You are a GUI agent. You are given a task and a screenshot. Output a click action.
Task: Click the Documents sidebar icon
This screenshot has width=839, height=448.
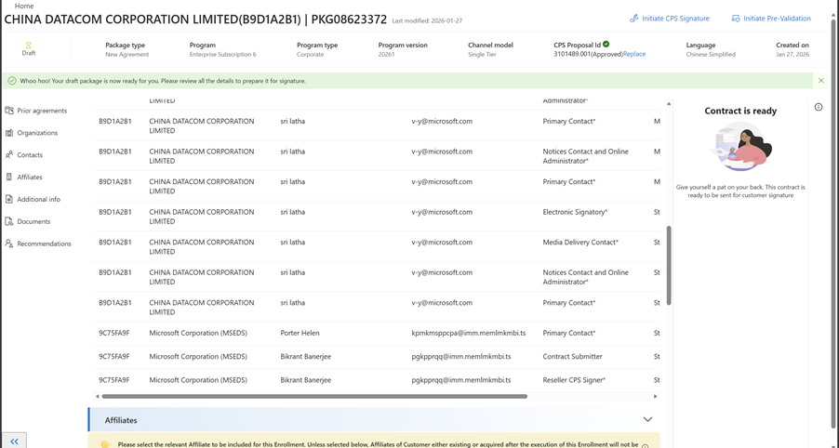[9, 221]
